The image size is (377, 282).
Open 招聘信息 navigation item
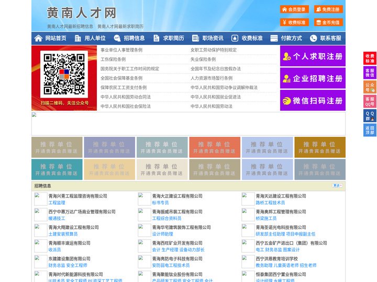(x=134, y=38)
